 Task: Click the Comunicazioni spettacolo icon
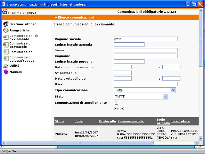coord(6,45)
